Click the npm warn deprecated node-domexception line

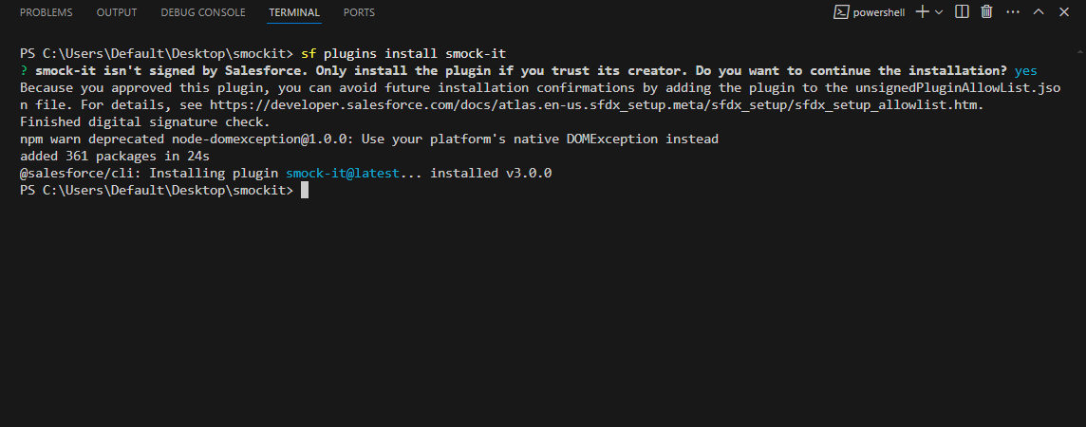pyautogui.click(x=369, y=139)
